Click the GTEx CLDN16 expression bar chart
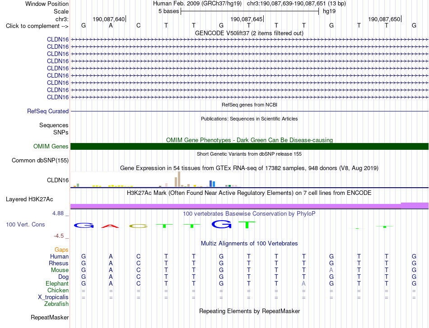429x328 pixels. point(155,180)
